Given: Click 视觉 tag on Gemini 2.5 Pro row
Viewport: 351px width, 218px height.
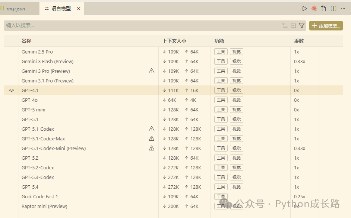Looking at the screenshot, I should coord(236,52).
